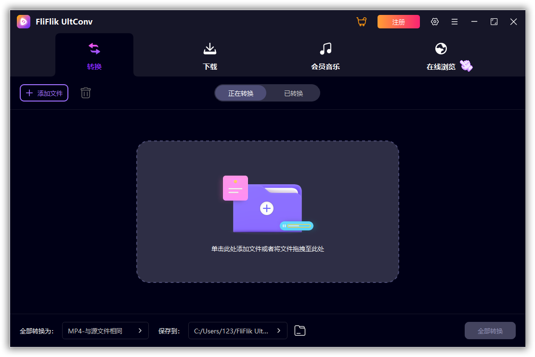The image size is (535, 357).
Task: Go to the 会员音乐 tab
Action: pos(326,55)
